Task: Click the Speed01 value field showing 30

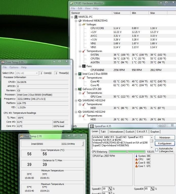Action: (105, 189)
